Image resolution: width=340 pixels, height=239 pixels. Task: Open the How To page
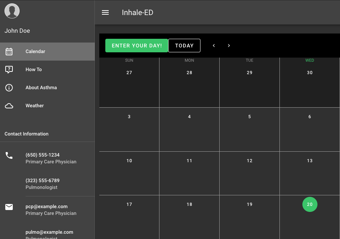pos(47,70)
